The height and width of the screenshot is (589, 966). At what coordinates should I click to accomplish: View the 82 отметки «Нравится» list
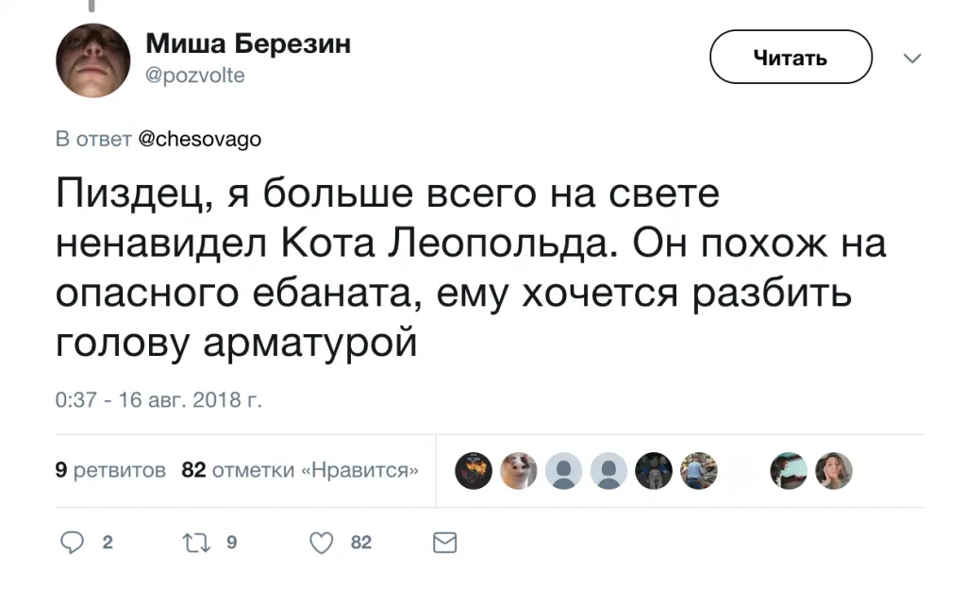pyautogui.click(x=300, y=470)
